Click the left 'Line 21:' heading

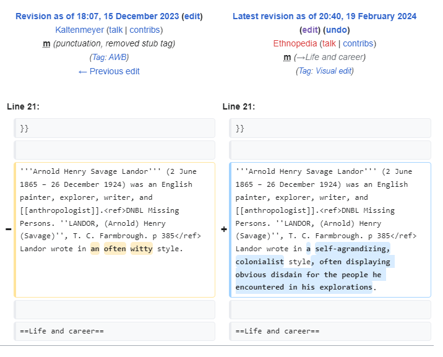pos(23,106)
